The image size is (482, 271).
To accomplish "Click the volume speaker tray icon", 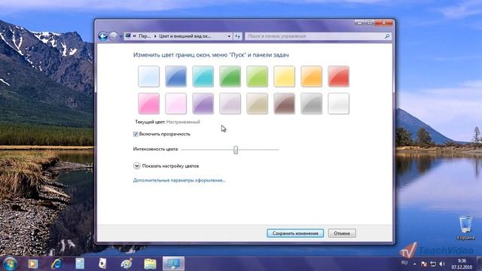I will (442, 264).
